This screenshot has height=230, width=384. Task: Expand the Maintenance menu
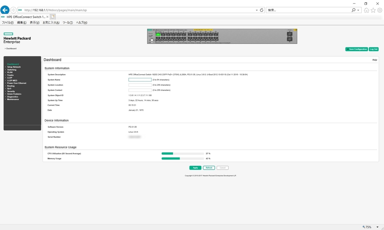13,99
